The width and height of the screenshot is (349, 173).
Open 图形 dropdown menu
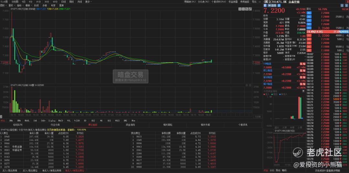click(x=3, y=5)
